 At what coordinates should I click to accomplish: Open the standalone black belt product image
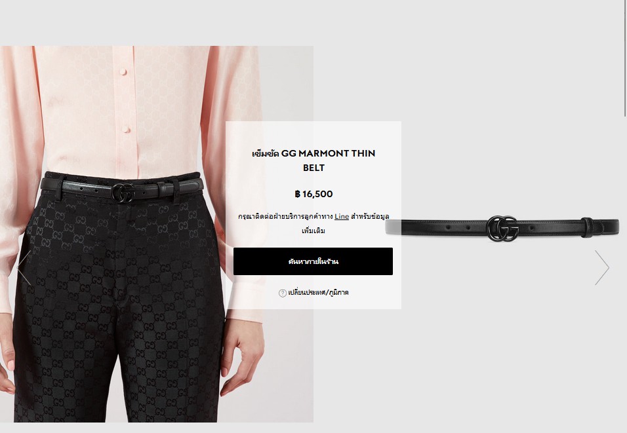(x=502, y=228)
